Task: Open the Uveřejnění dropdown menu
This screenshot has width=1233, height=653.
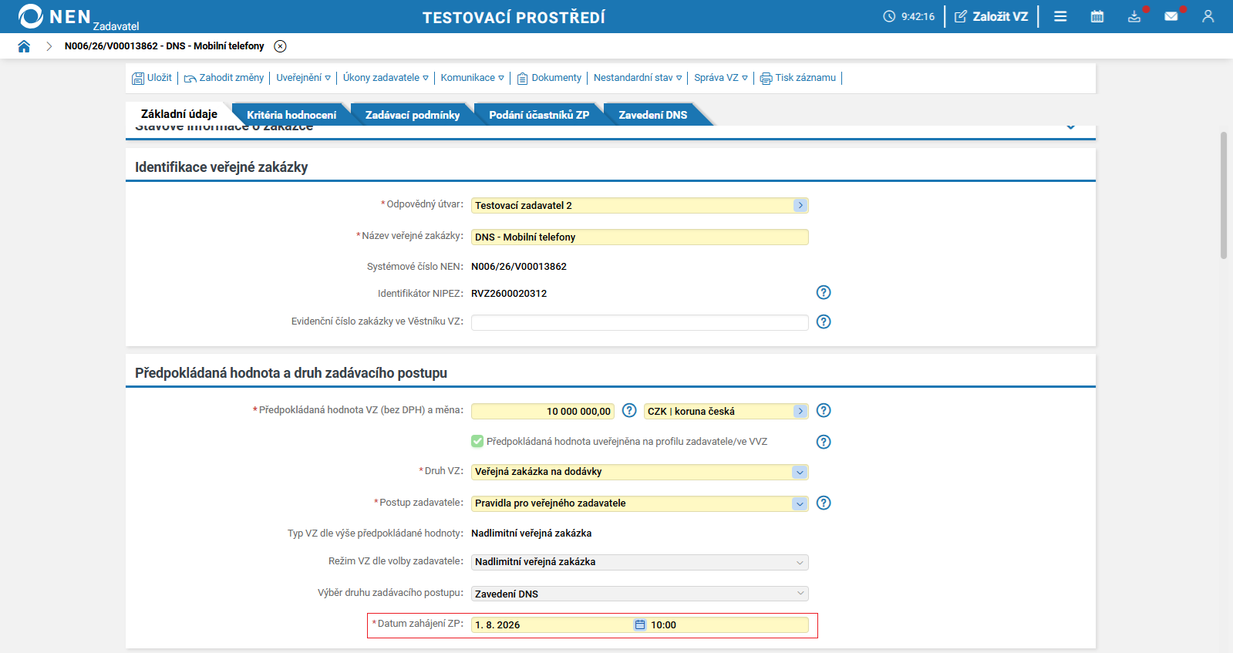Action: click(304, 78)
